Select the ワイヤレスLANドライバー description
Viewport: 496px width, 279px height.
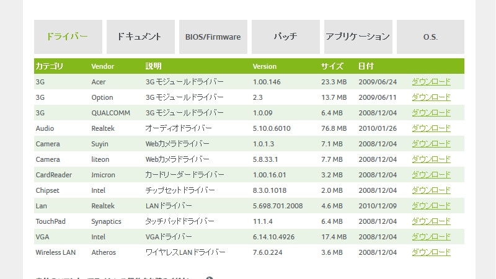185,252
